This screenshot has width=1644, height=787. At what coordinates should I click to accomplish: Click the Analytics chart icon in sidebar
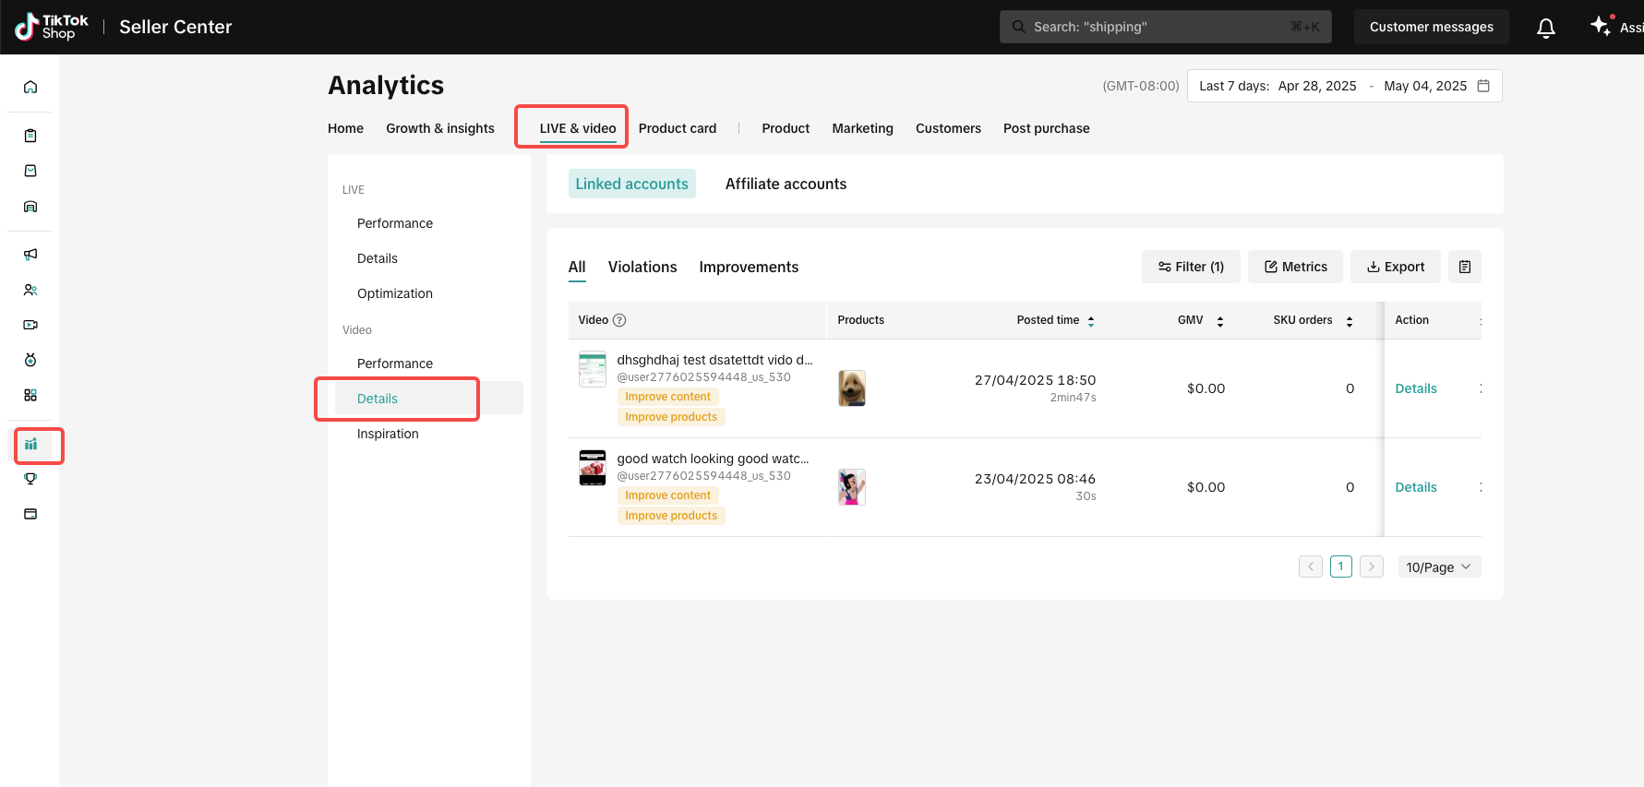tap(31, 445)
